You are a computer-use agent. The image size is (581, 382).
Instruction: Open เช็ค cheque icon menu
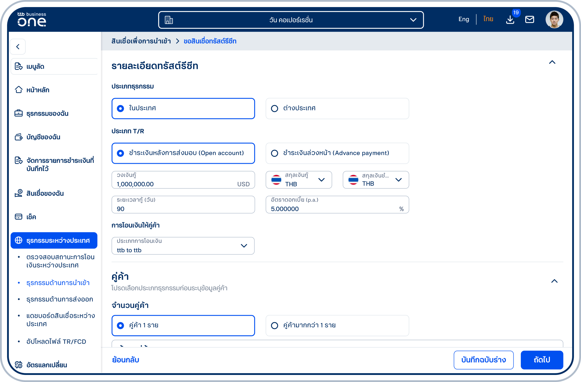point(19,217)
